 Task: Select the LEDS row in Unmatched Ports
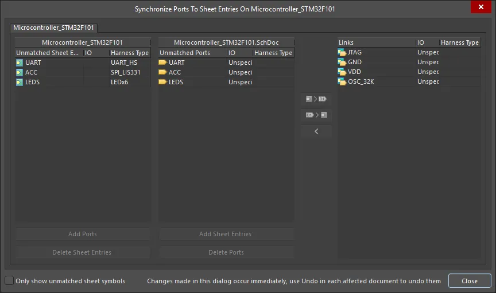click(x=226, y=82)
